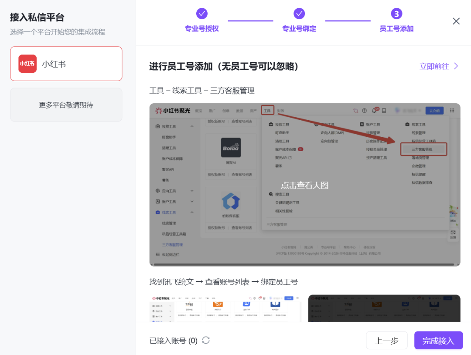Click the 接入私信平台 title
Viewport: 471px width, 355px height.
pos(37,17)
